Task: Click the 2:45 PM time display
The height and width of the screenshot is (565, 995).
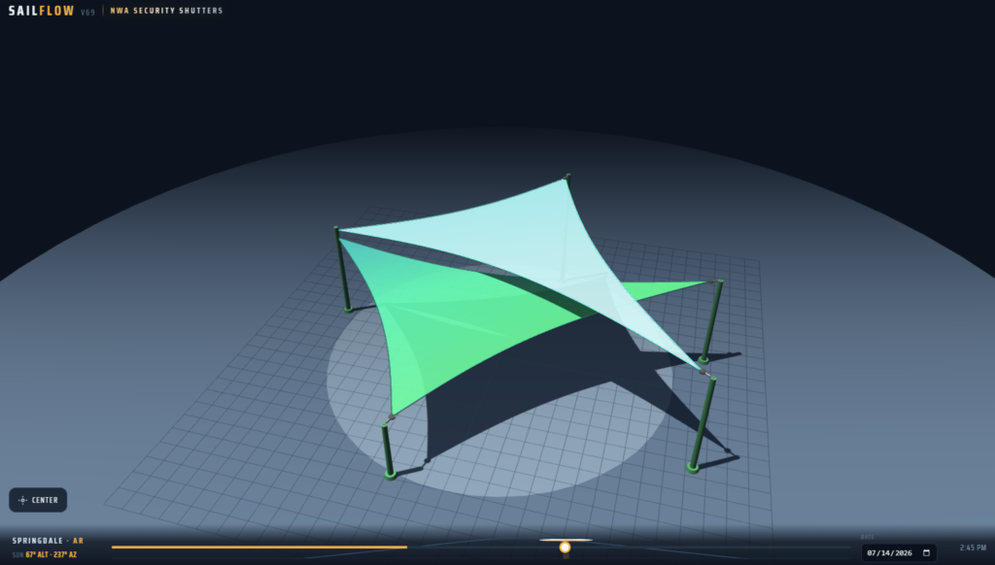Action: coord(973,548)
